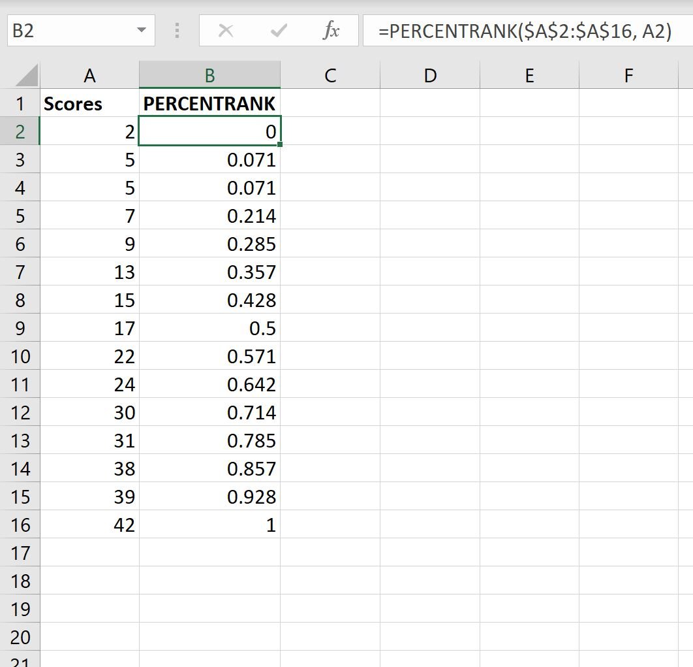This screenshot has width=693, height=667.
Task: Select the cell showing 0.357
Action: pyautogui.click(x=210, y=271)
